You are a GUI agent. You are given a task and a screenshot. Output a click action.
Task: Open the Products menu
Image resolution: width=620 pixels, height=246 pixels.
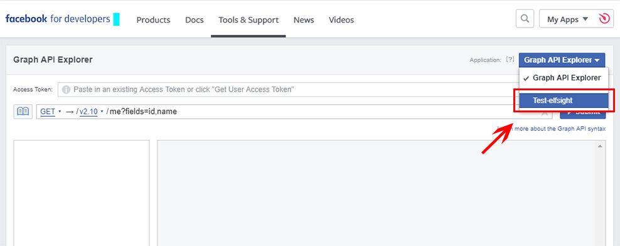pos(153,20)
